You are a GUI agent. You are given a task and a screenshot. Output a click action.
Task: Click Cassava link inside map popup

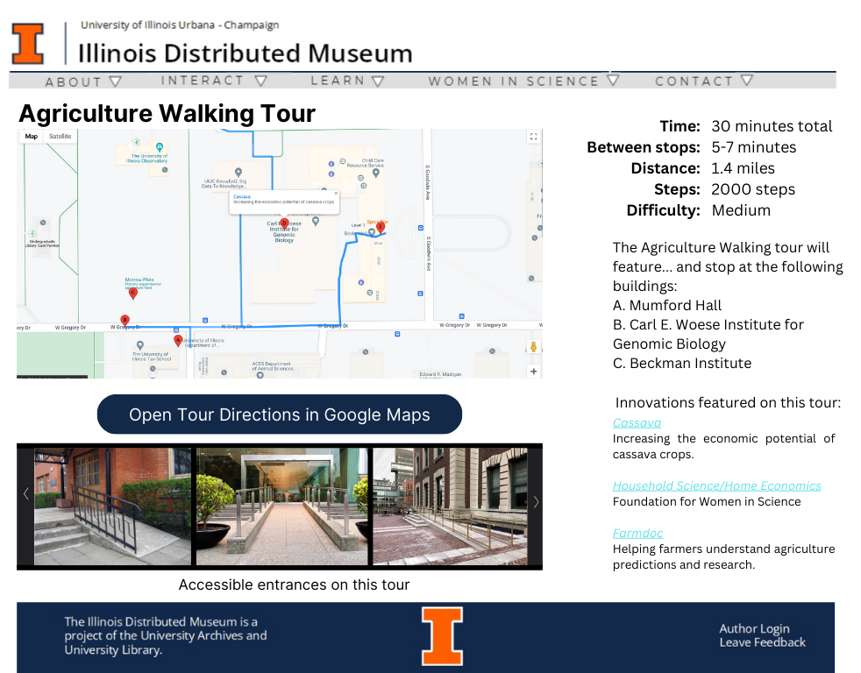pyautogui.click(x=242, y=196)
